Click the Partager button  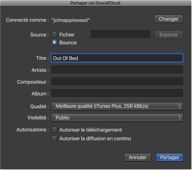tap(170, 158)
